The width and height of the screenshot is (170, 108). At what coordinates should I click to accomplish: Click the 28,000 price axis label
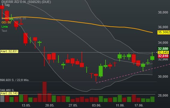tap(163, 95)
